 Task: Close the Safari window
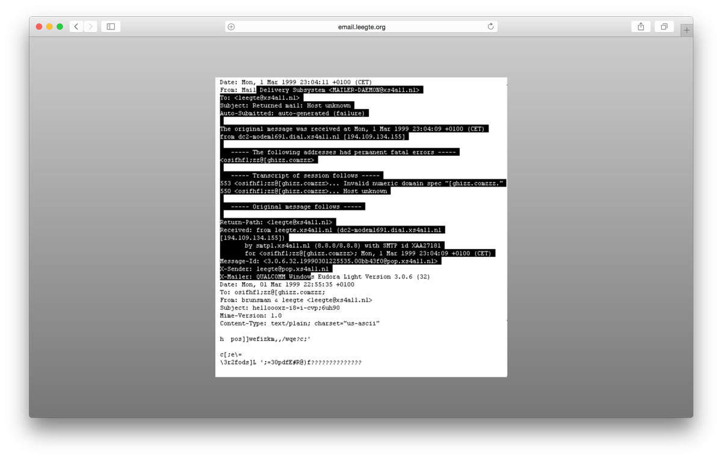39,26
